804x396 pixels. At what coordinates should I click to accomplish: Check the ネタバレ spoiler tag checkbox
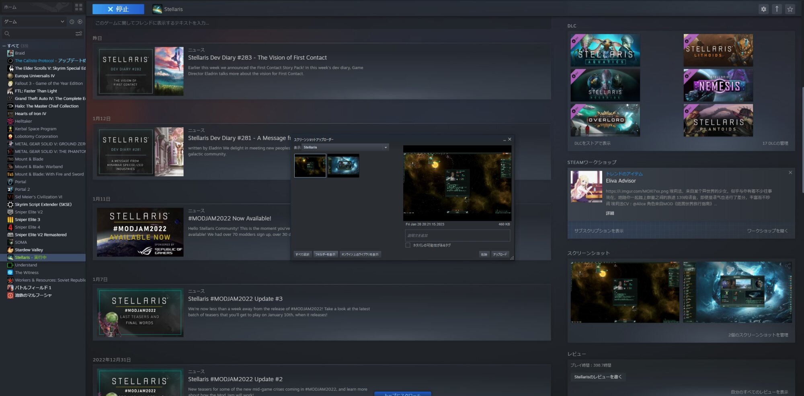pos(408,245)
